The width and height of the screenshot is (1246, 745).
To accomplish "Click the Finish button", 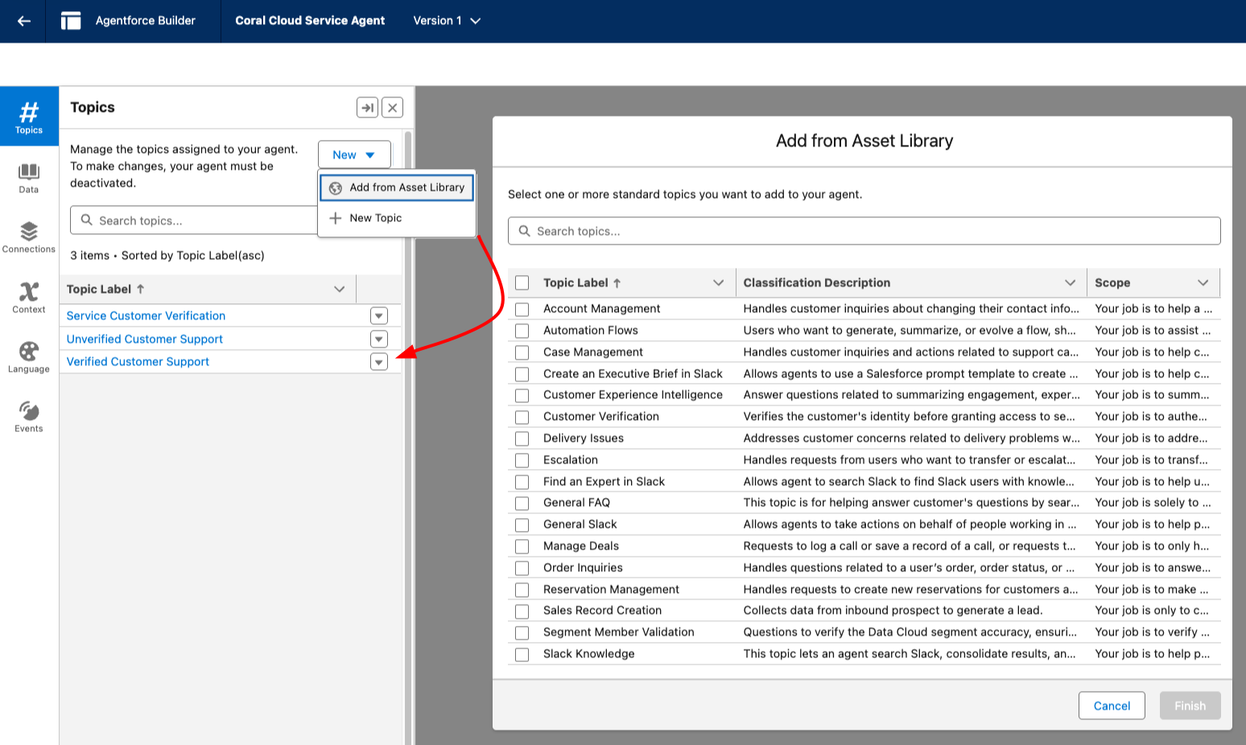I will click(1190, 706).
